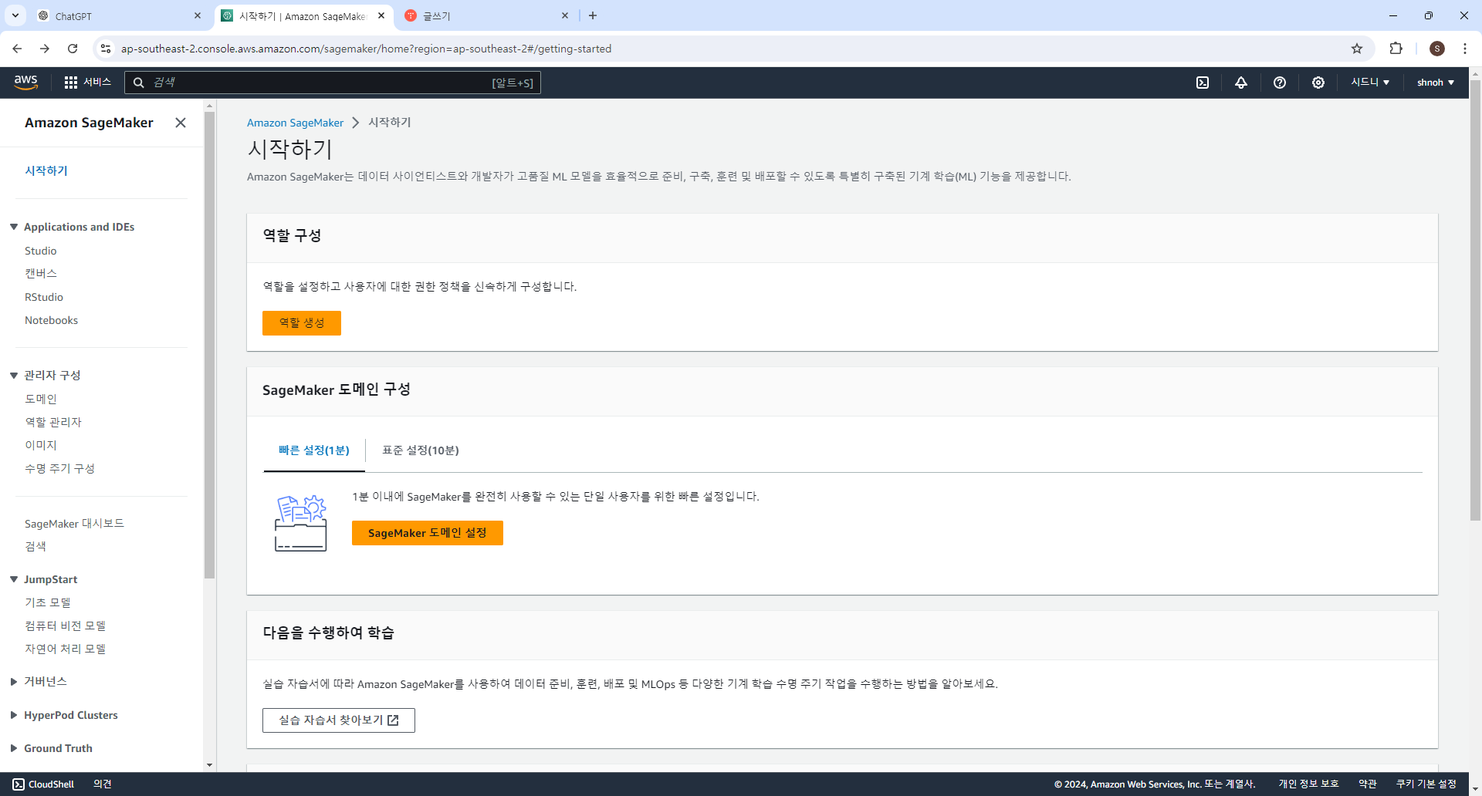Screen dimensions: 1482x796
Task: Collapse the 관리자 구성 section
Action: click(x=14, y=375)
